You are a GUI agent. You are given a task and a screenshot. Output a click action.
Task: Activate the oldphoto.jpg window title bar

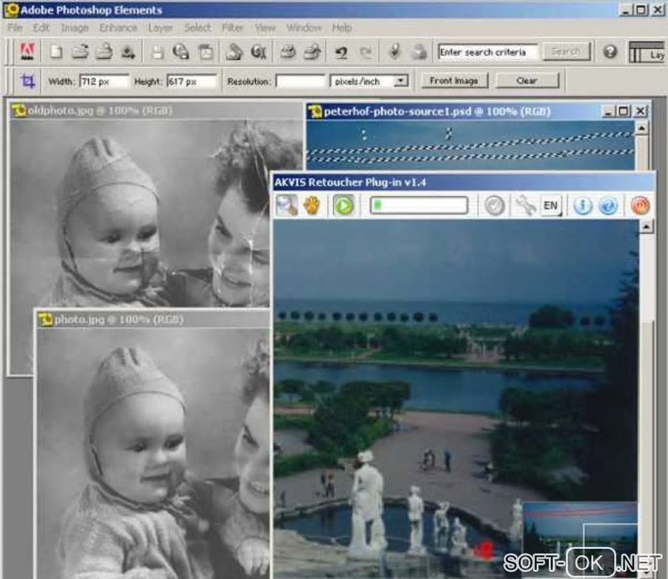pyautogui.click(x=155, y=111)
